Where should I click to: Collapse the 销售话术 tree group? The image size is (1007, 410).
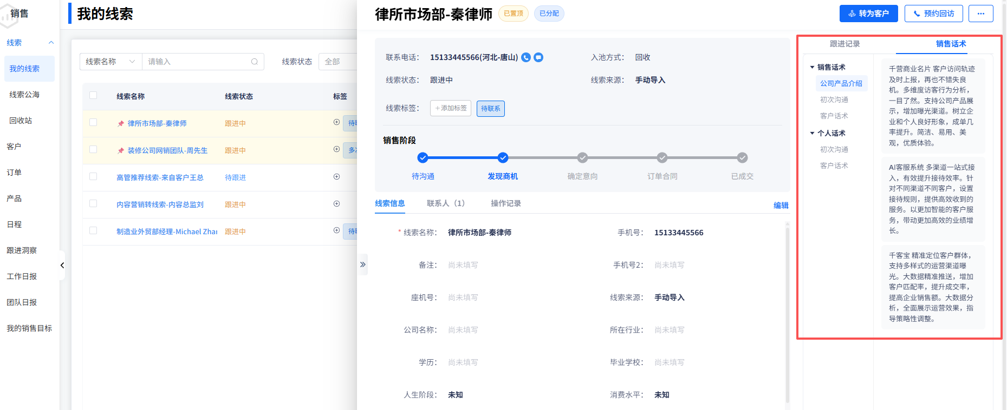point(812,67)
